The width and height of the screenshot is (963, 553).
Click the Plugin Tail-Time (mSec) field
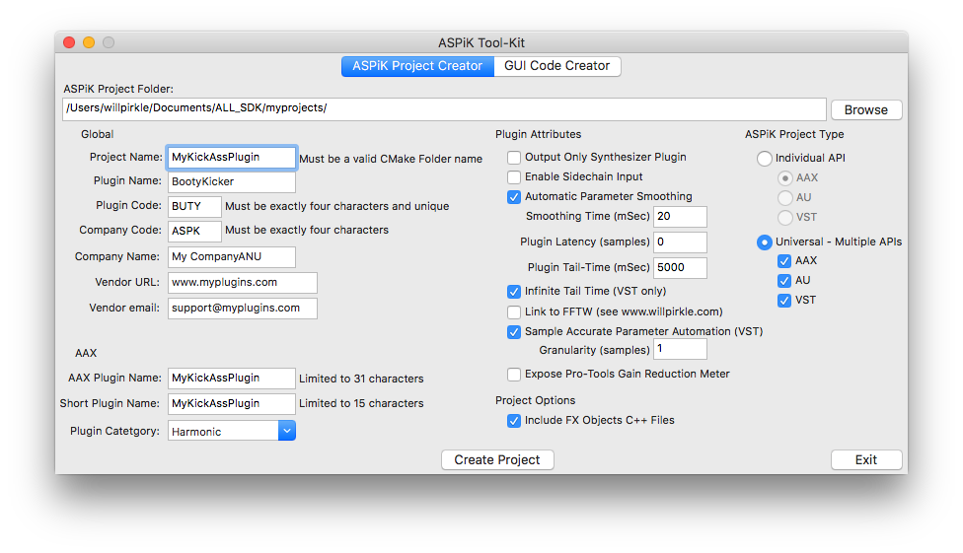point(681,267)
